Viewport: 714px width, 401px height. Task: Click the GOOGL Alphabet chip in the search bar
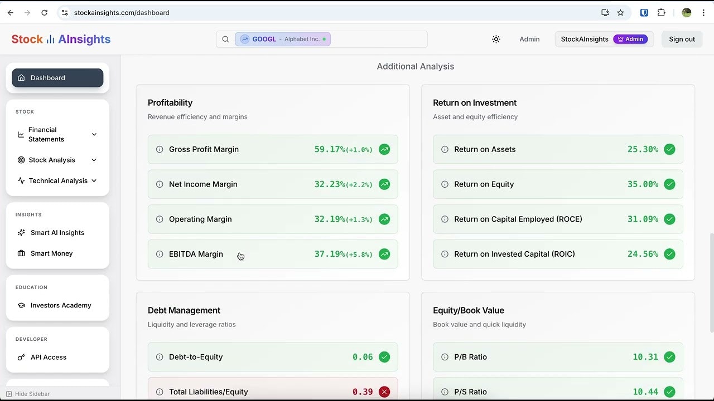point(283,39)
